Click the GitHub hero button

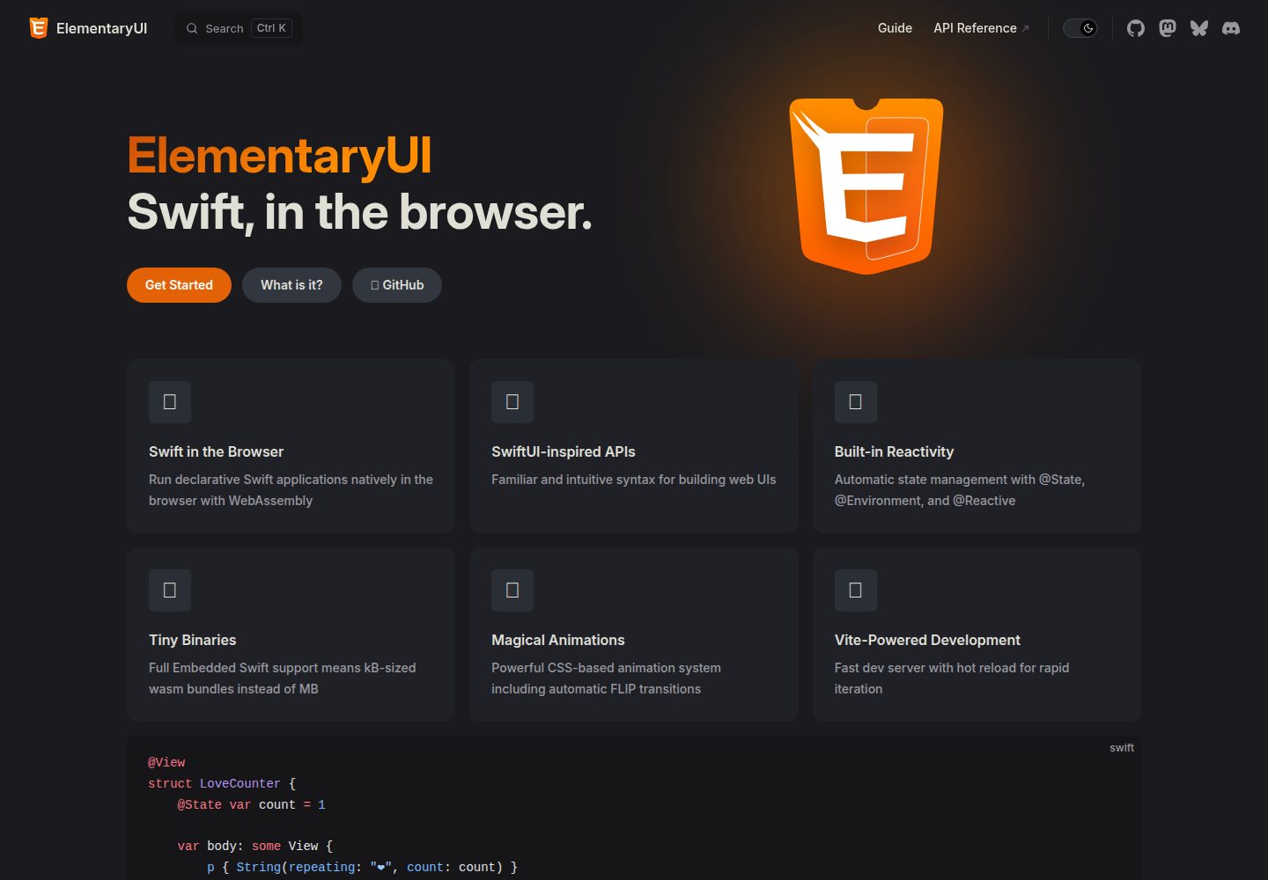[x=397, y=285]
